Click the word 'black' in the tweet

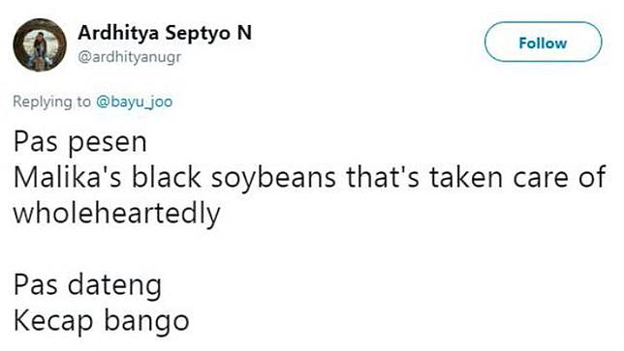pos(167,177)
